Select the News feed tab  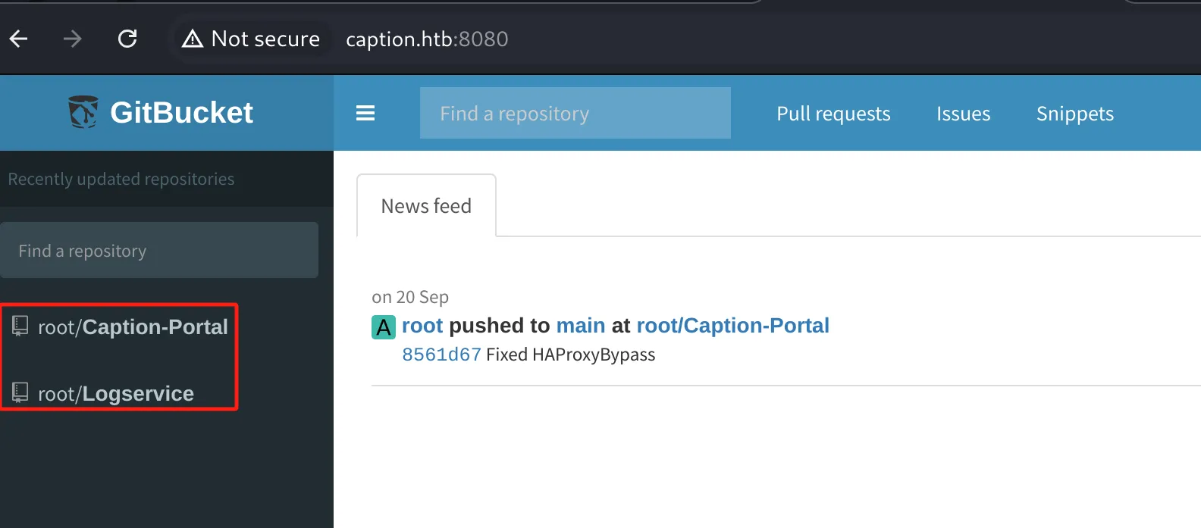click(x=426, y=205)
